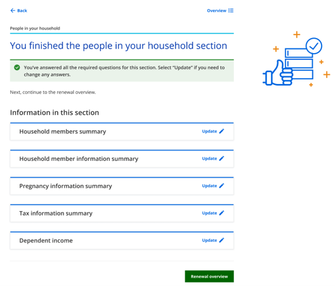Select the Household members summary card title
335x286 pixels.
pos(63,132)
